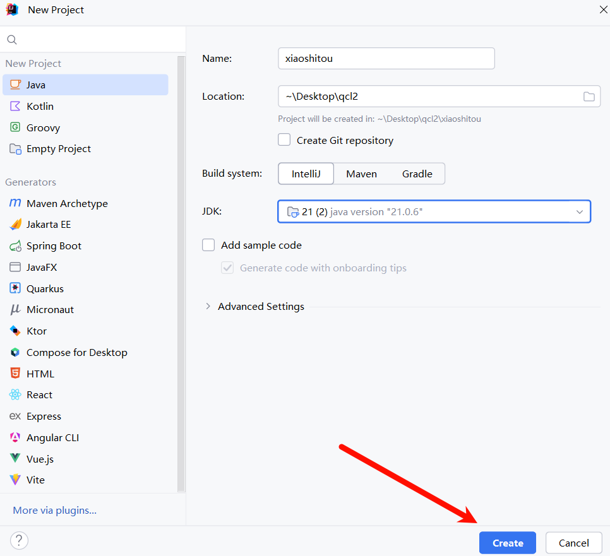Click the IntelliJ IDEA logo in title bar
This screenshot has width=610, height=556.
13,9
